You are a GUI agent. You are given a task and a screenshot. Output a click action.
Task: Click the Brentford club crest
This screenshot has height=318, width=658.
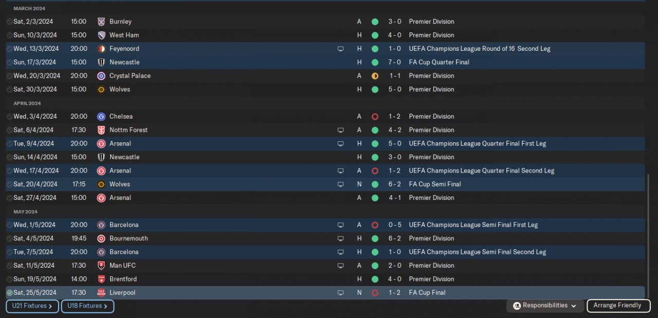click(101, 279)
